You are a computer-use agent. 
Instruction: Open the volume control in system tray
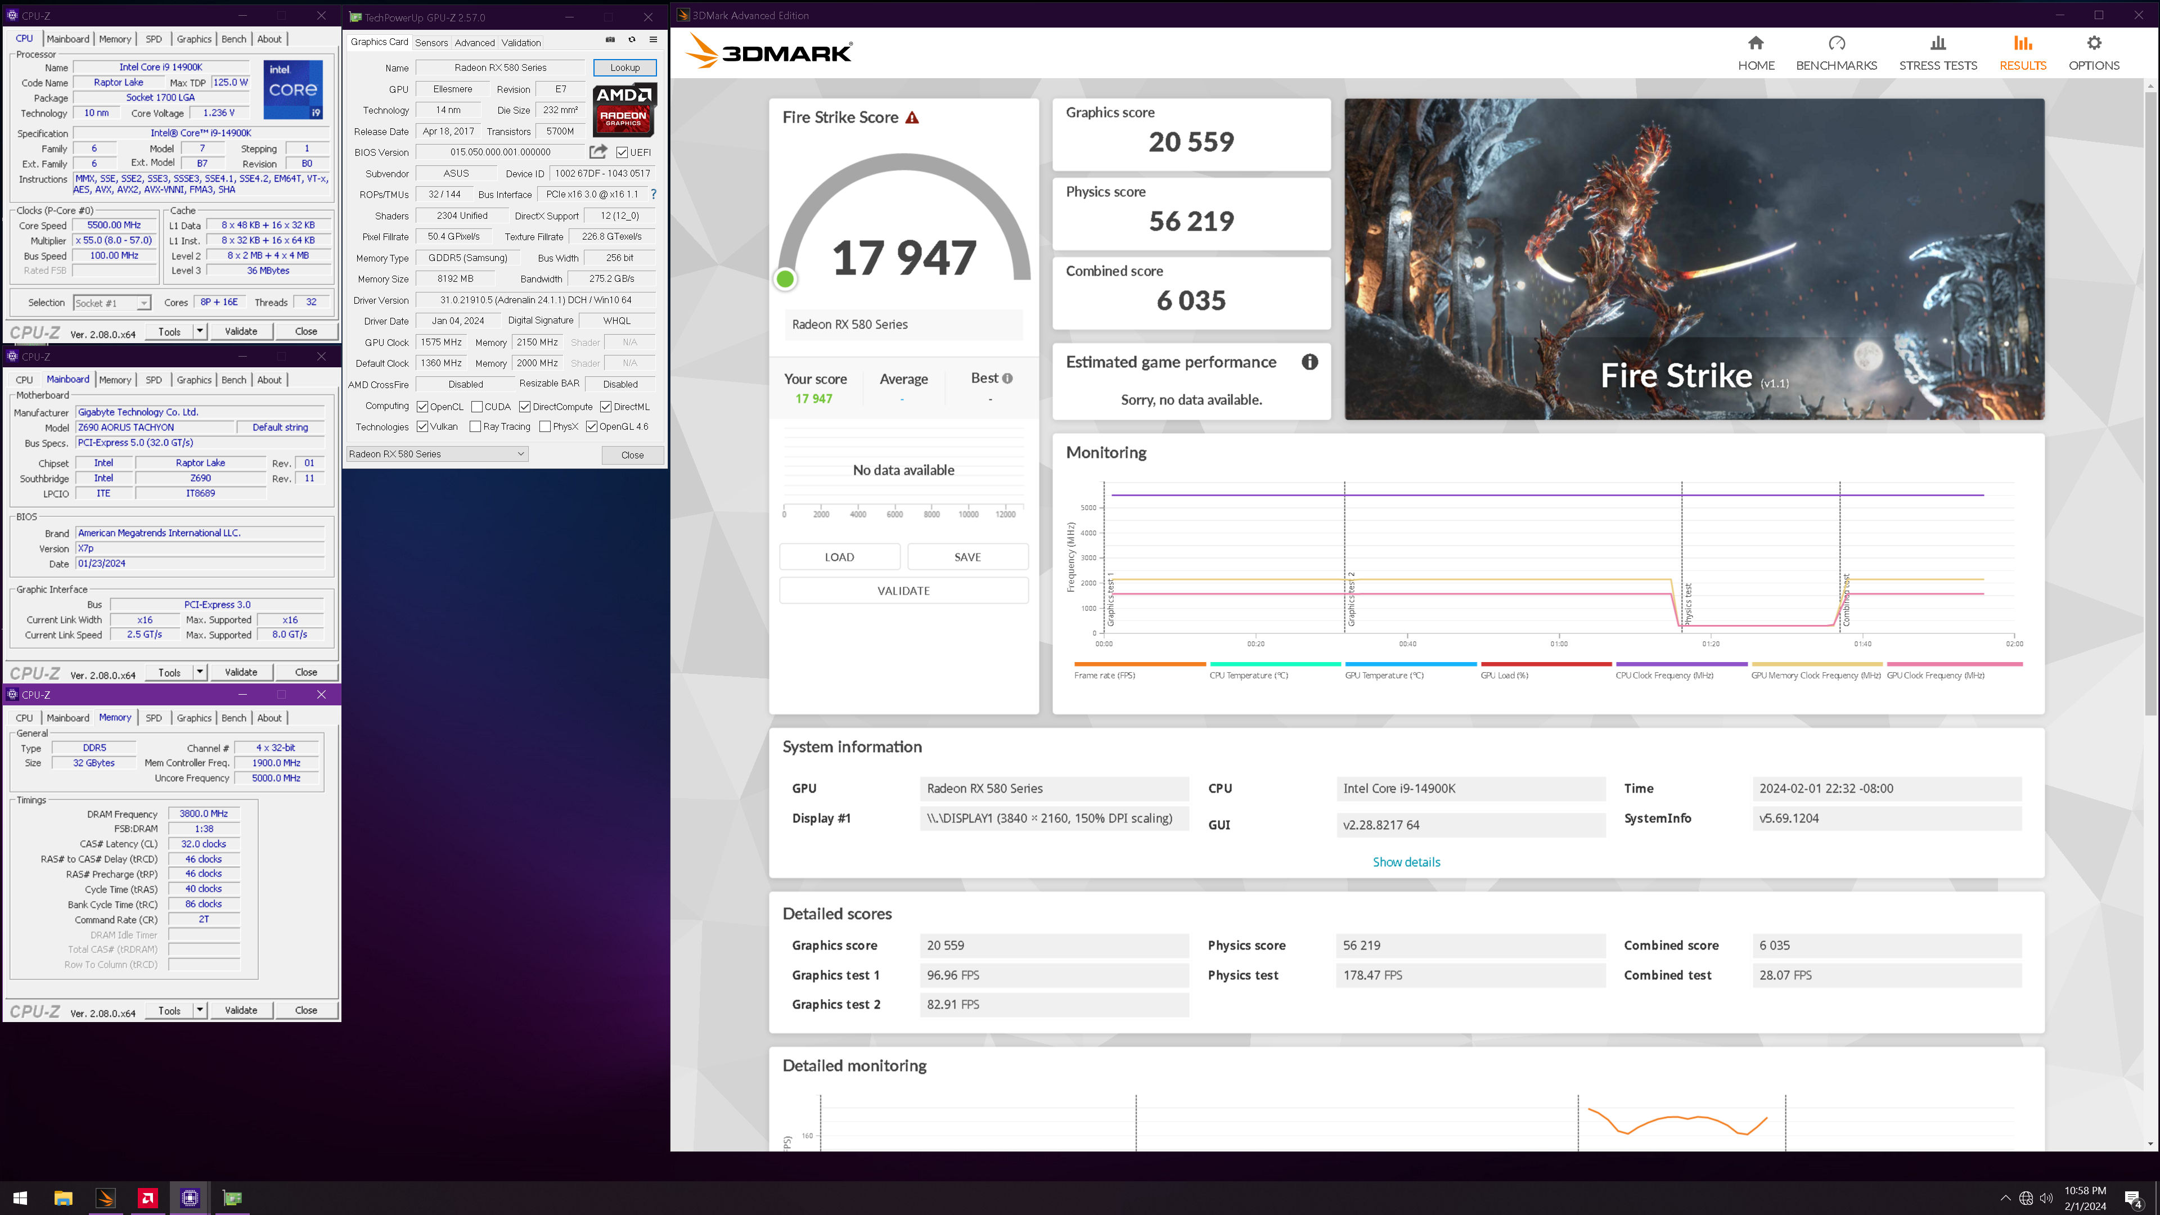(2047, 1198)
